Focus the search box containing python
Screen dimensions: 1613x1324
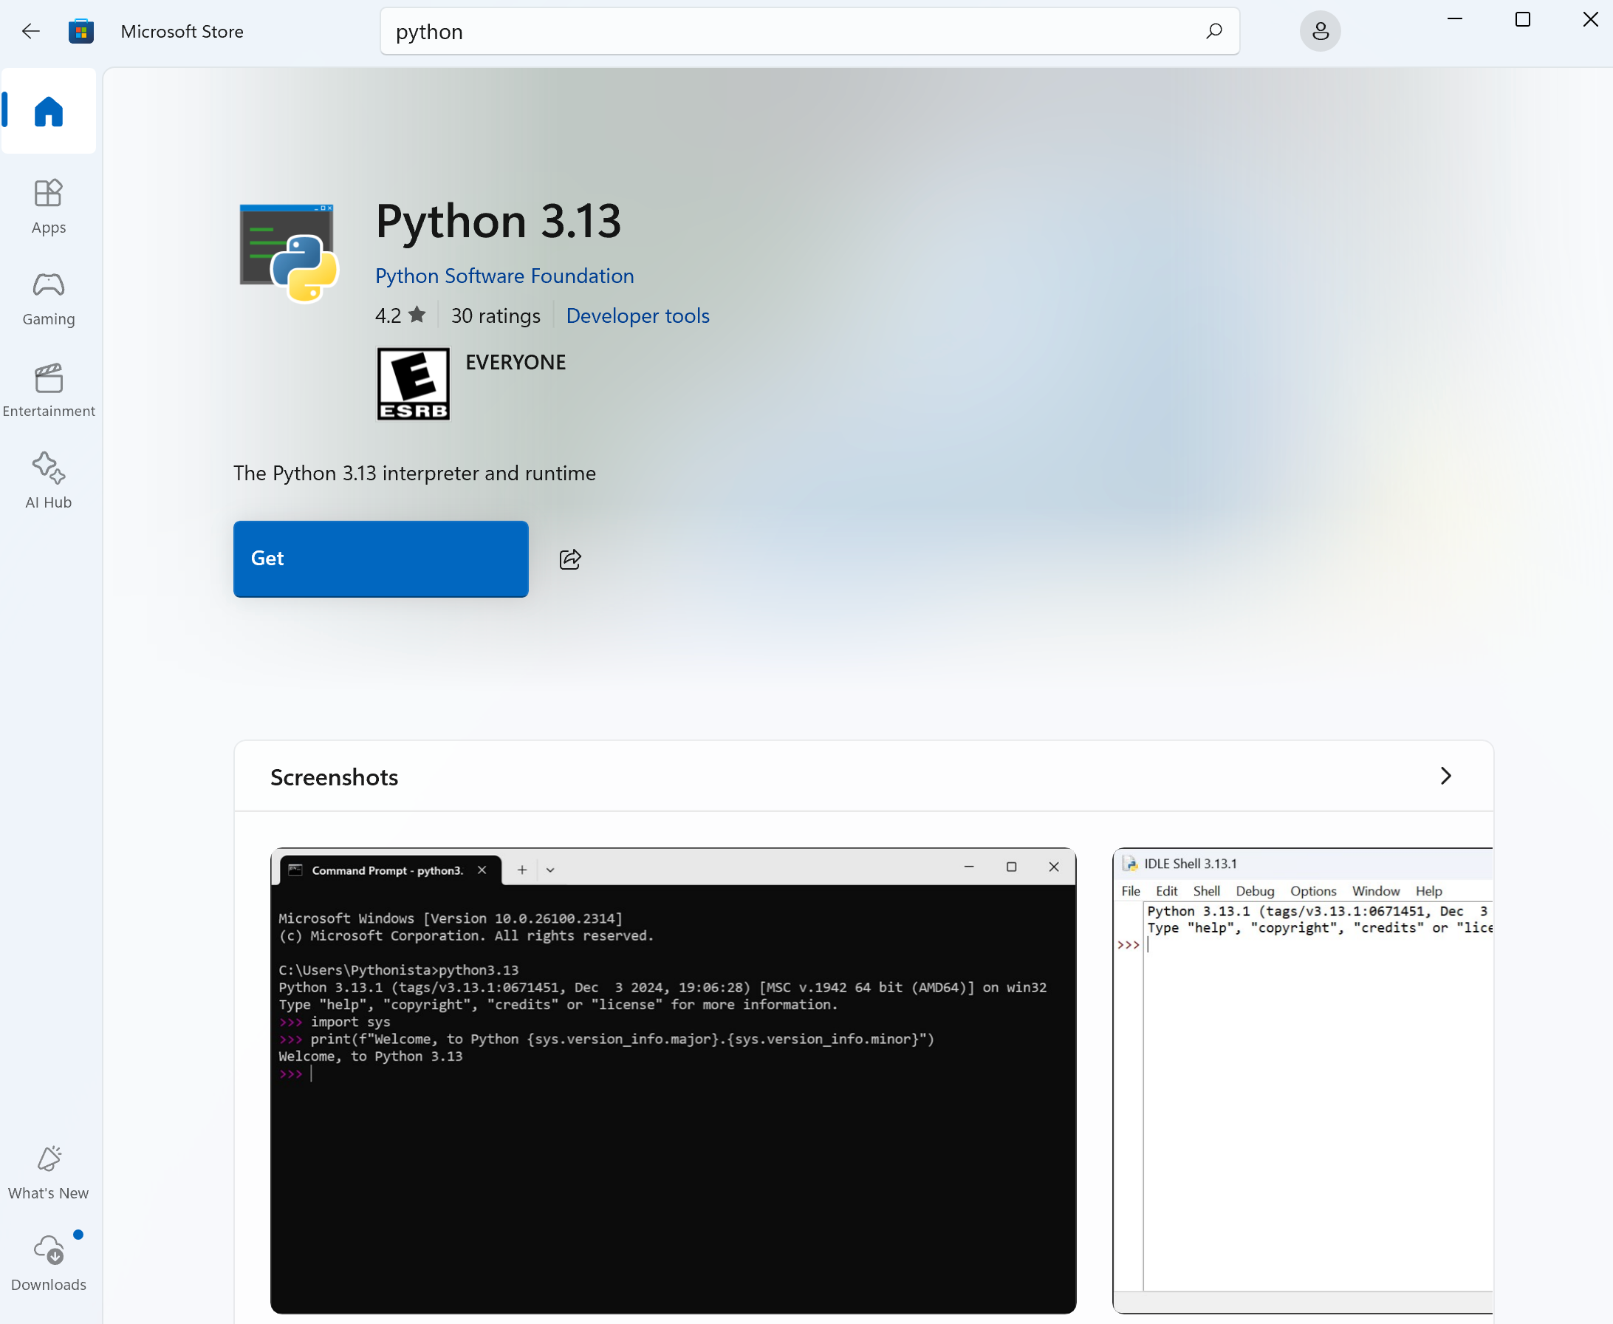pos(809,31)
